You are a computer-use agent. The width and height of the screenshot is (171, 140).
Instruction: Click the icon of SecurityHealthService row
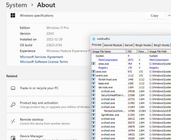[x=93, y=95]
